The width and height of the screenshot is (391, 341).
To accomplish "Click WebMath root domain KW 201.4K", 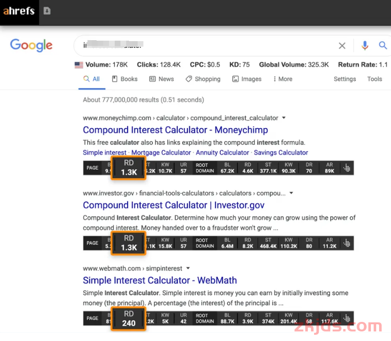I will click(x=289, y=321).
